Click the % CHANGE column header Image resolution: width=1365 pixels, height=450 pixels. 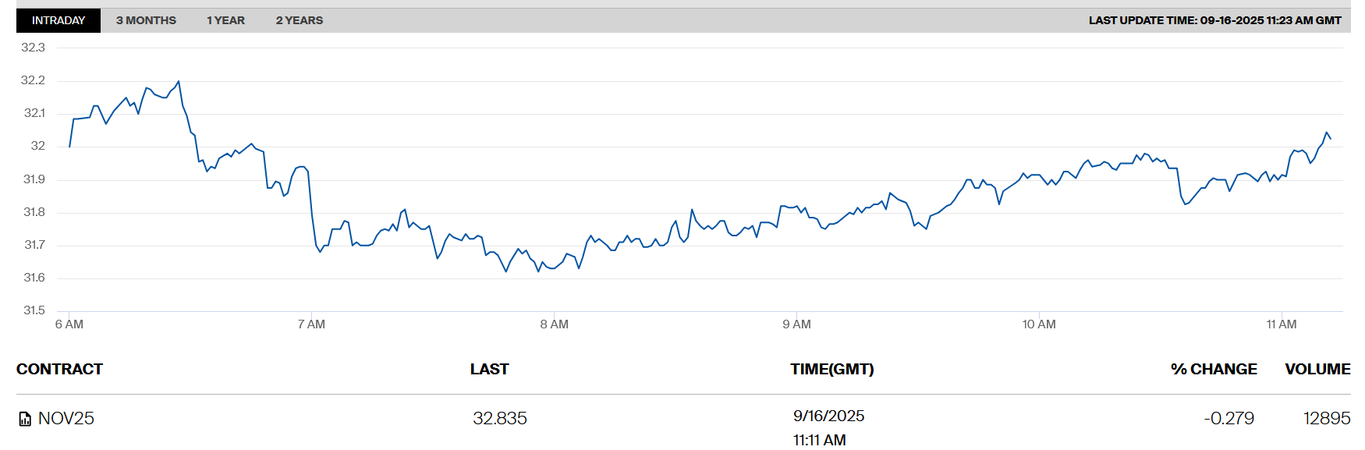pyautogui.click(x=1213, y=369)
